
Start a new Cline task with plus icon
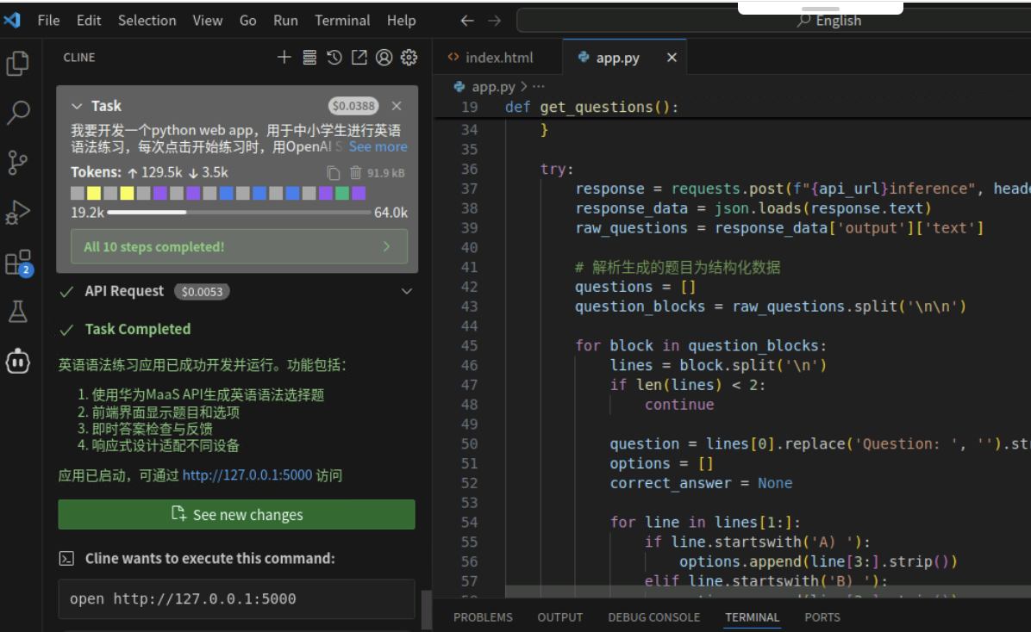point(284,58)
